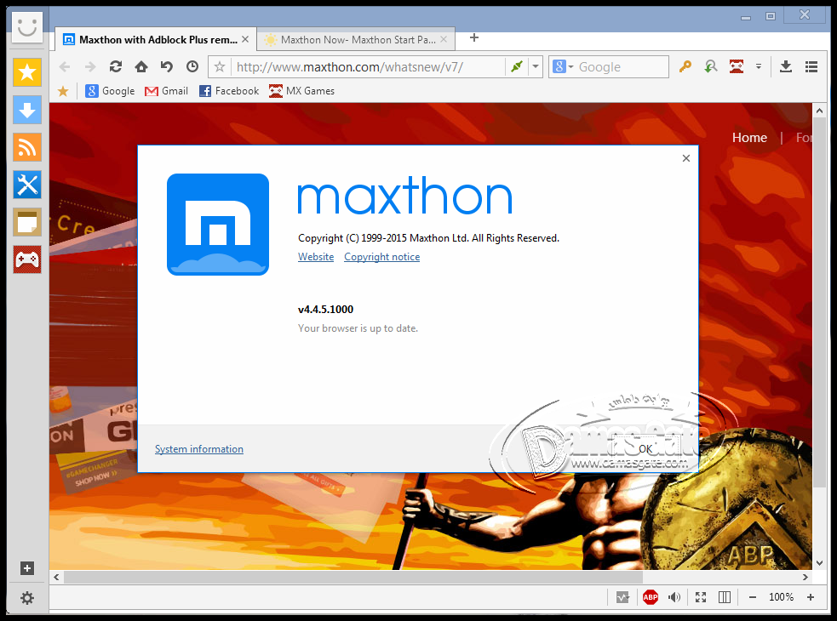Click the v4.4.5.1000 version text
Image resolution: width=837 pixels, height=621 pixels.
pyautogui.click(x=325, y=310)
